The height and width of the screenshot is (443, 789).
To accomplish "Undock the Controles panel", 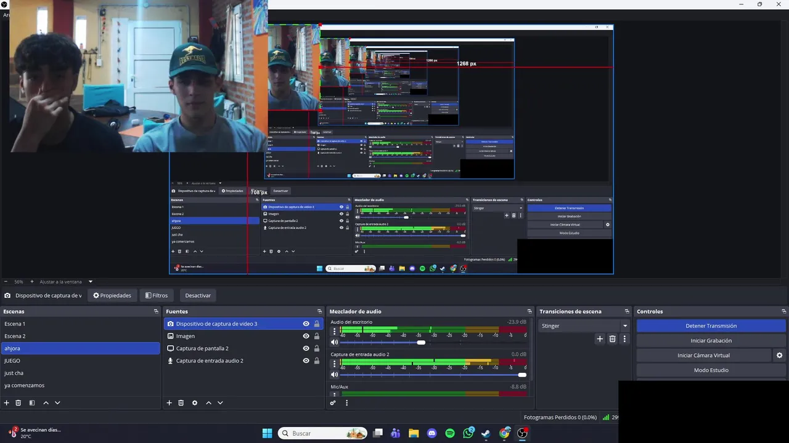I will tap(784, 311).
